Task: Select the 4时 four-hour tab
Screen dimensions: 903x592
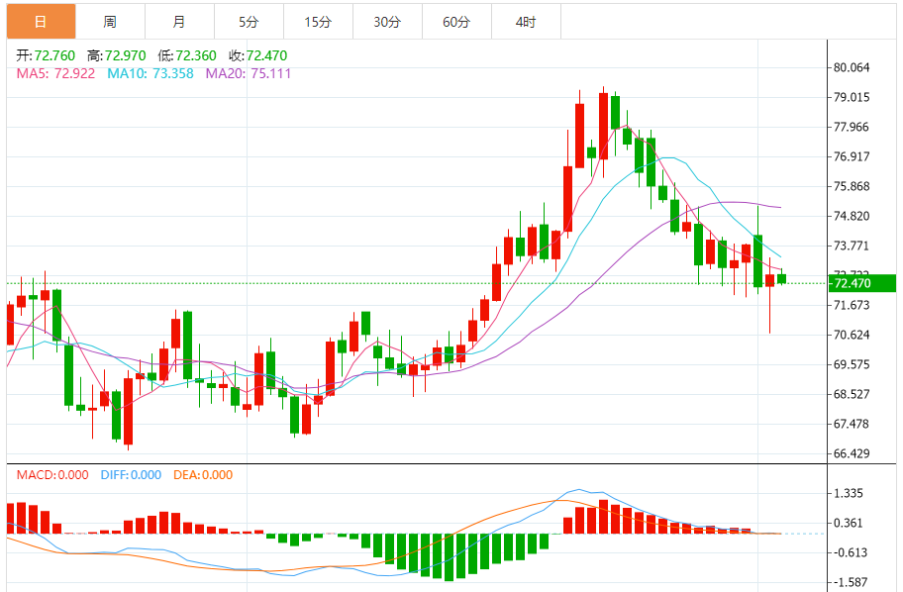Action: pyautogui.click(x=526, y=22)
